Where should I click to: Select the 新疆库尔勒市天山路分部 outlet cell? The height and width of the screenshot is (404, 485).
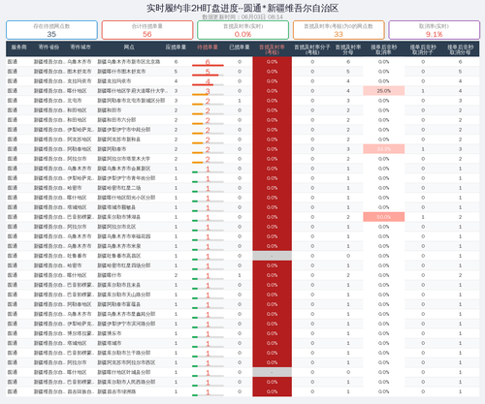pyautogui.click(x=124, y=295)
